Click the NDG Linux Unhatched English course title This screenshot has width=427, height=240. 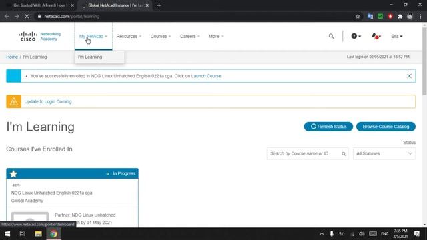(x=52, y=193)
